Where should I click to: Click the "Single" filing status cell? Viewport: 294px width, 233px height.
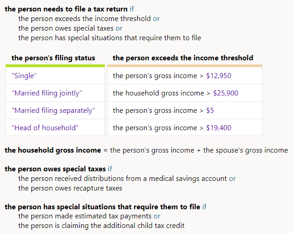[x=23, y=76]
